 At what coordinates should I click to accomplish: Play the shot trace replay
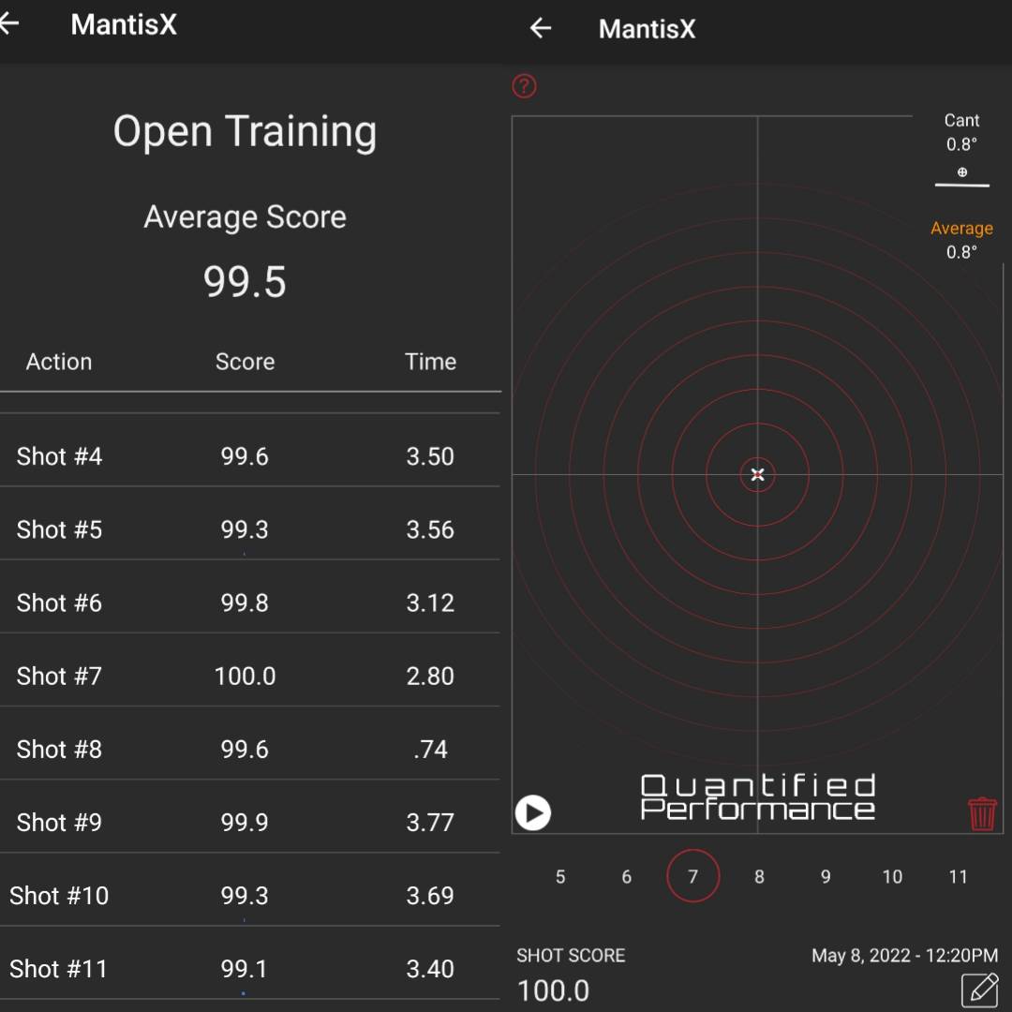click(x=532, y=811)
